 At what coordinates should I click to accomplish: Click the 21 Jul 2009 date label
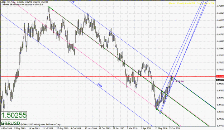click(48, 128)
